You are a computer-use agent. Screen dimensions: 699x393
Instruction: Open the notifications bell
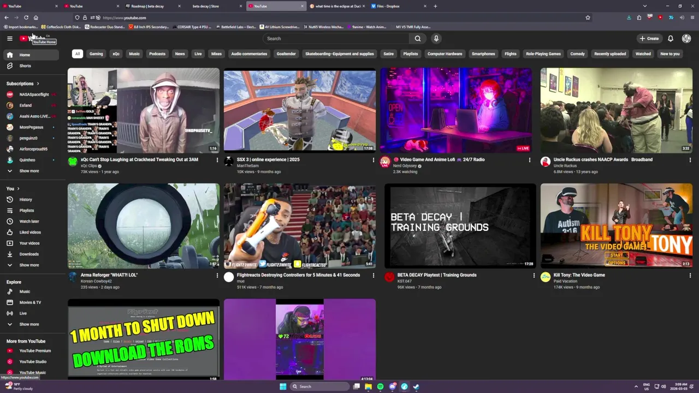(x=670, y=38)
